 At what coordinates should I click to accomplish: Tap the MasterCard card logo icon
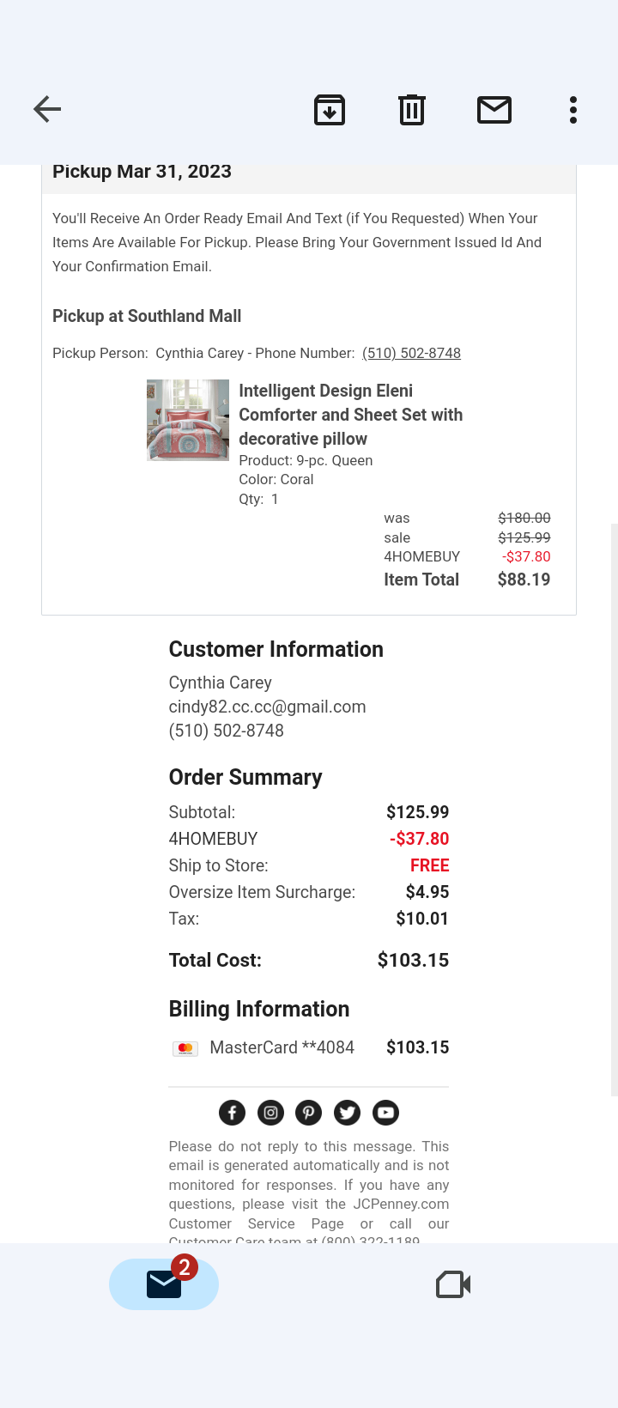coord(185,1048)
